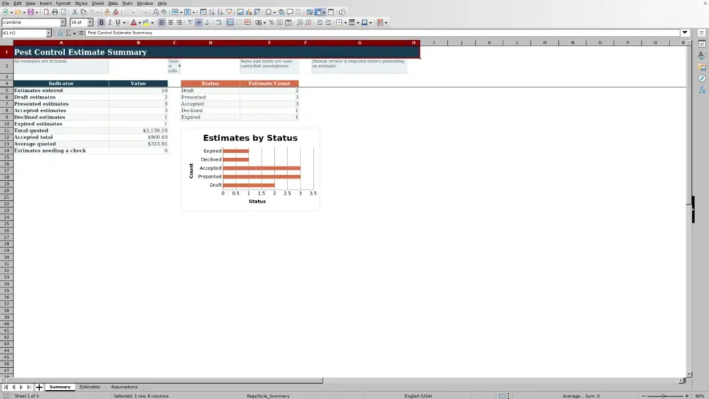This screenshot has width=709, height=399.
Task: Click the Function Wizard fx icon
Action: [60, 33]
